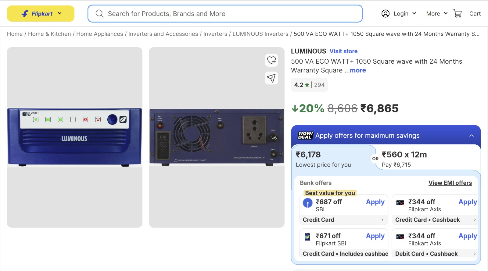Expand SBI Credit Card offer details

point(382,220)
